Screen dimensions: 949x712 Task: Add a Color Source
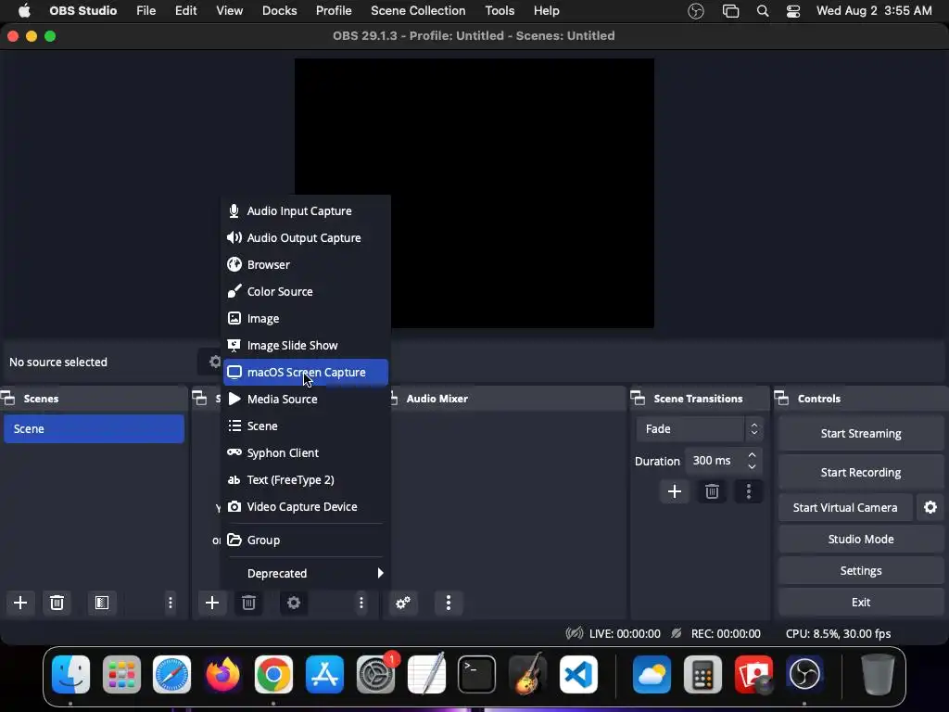tap(306, 291)
